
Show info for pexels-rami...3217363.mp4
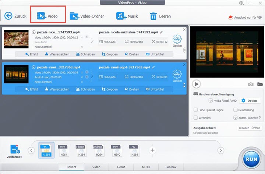(33, 67)
